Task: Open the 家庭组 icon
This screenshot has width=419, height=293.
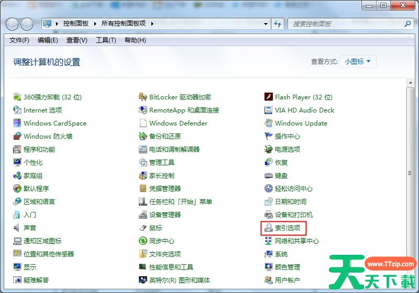Action: click(x=17, y=176)
